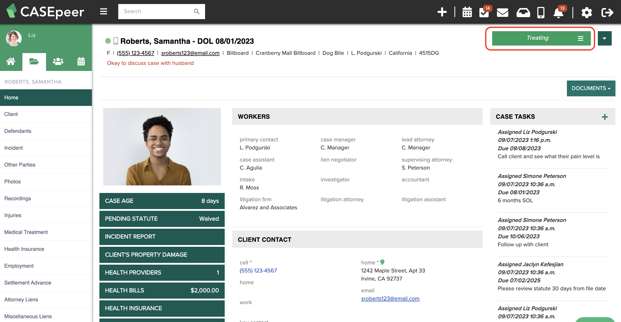Open Other Parties in the sidebar
Viewport: 621px width, 322px height.
(46, 165)
